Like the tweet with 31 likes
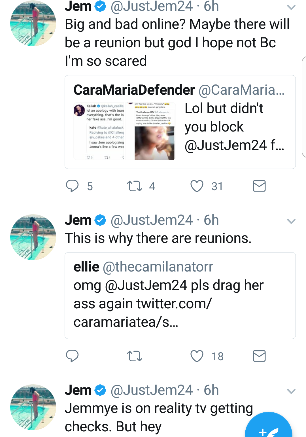This screenshot has height=437, width=306. click(197, 186)
